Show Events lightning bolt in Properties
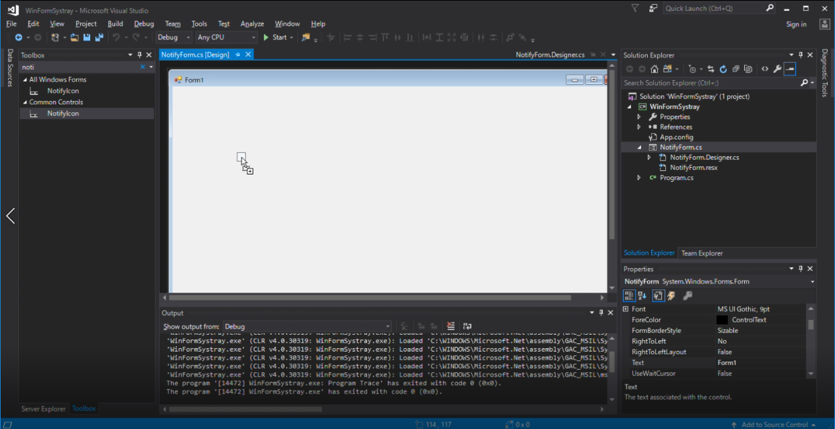Viewport: 835px width, 429px height. (x=671, y=295)
